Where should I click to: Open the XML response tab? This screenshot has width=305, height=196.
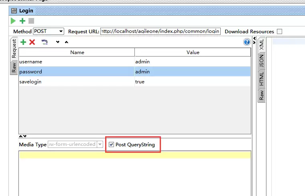pos(262,44)
